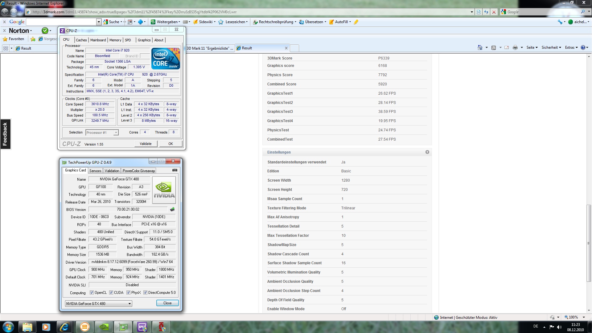Expand the Sicherheit menu dropdown
The width and height of the screenshot is (592, 333).
[x=551, y=47]
